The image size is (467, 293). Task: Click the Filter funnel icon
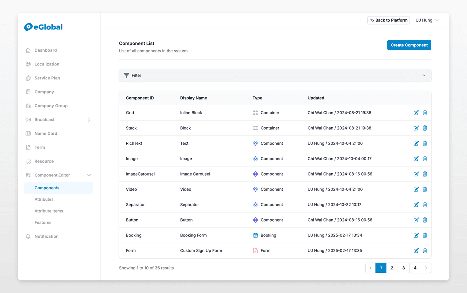(x=126, y=75)
